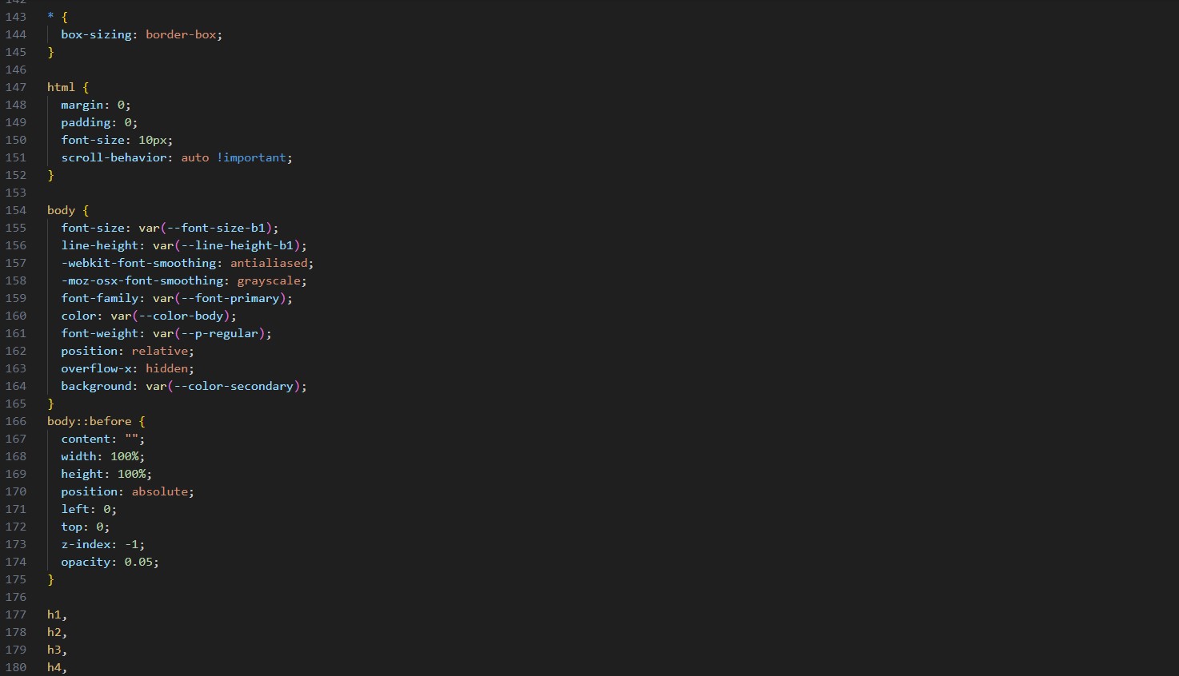Click the opacity value 0.05

(140, 562)
